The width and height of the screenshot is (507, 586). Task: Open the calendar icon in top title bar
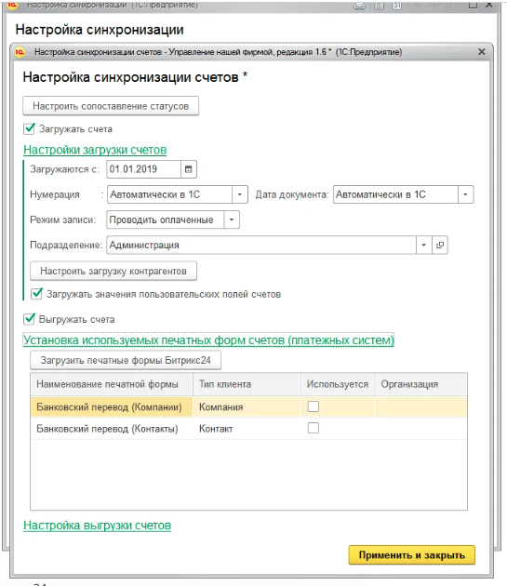(x=396, y=6)
